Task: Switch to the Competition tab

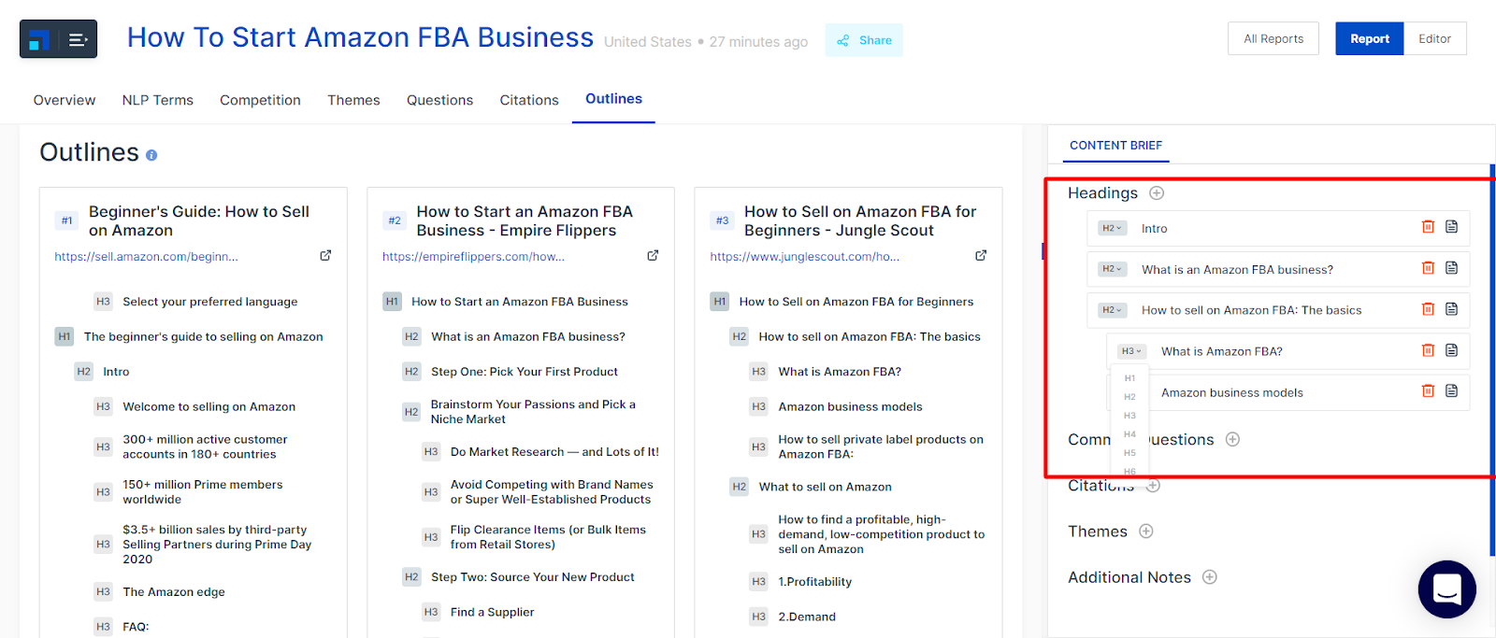Action: [x=260, y=100]
